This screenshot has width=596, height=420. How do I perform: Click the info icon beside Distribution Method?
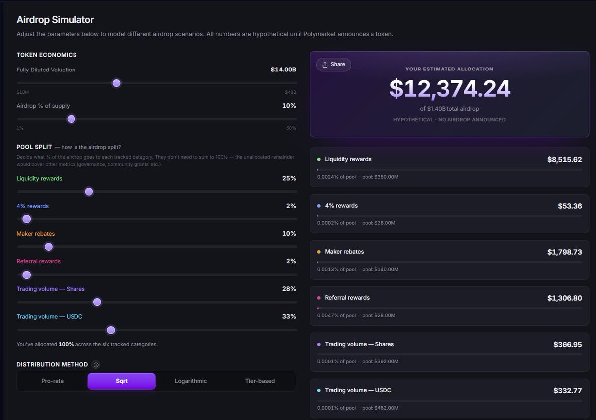96,365
